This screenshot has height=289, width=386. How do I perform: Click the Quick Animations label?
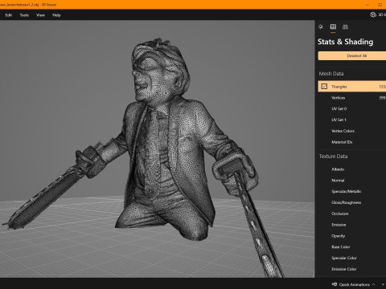(355, 284)
